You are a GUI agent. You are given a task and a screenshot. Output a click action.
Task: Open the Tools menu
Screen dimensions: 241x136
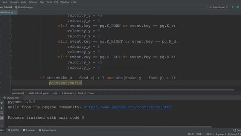pyautogui.click(x=49, y=2)
